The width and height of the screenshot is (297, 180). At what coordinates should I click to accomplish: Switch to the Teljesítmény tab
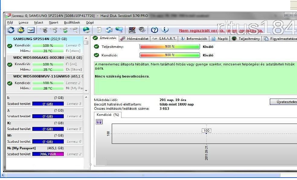tap(246, 39)
